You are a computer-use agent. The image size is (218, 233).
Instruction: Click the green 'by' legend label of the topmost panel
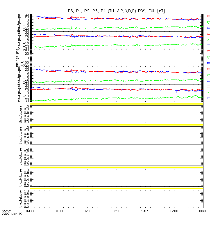point(208,22)
